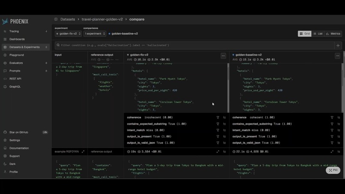
Task: Switch to Grid view
Action: tap(304, 34)
